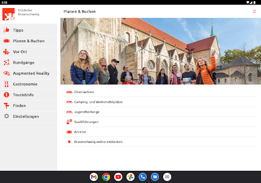Select the Jugendherberge list item
The image size is (261, 183).
point(161,112)
